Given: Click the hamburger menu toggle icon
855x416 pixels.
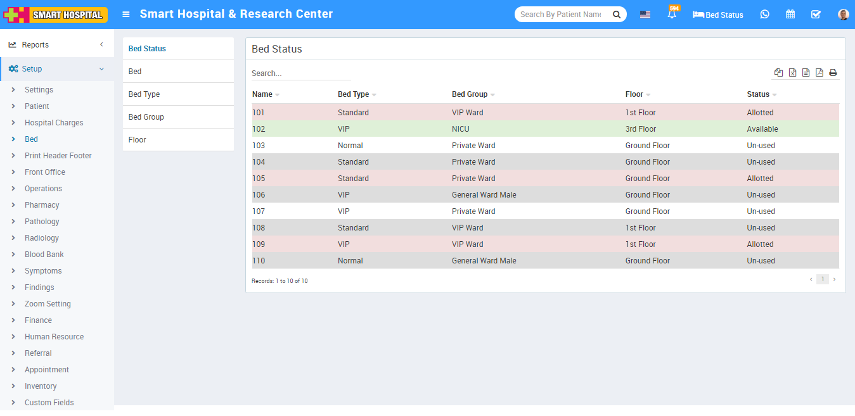Looking at the screenshot, I should tap(126, 14).
